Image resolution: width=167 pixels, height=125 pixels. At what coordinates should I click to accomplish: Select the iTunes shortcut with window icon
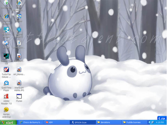coord(19,96)
